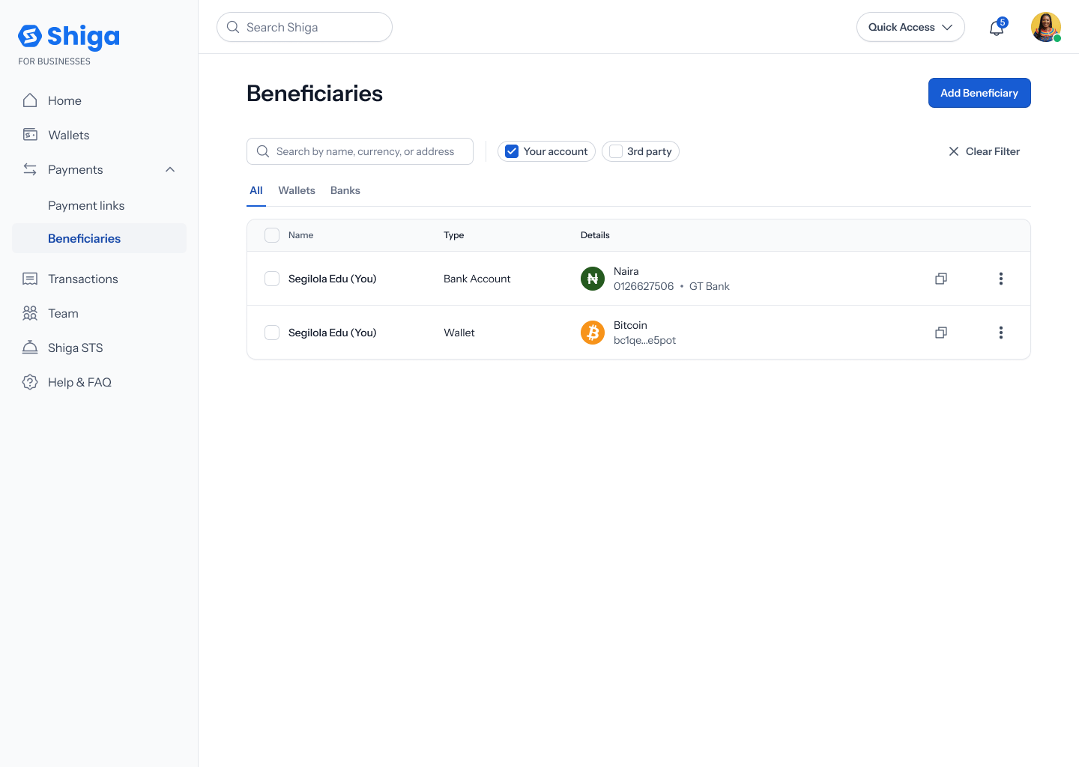Screen dimensions: 1079x767
Task: Click the Naira currency icon
Action: [593, 279]
